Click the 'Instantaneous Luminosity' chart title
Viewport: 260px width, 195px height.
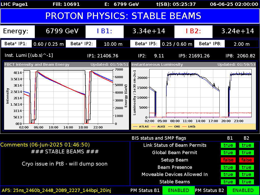point(157,64)
